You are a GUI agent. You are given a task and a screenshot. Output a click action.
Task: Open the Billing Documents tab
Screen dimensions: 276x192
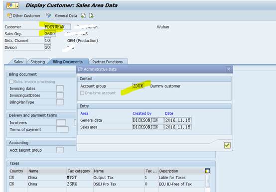click(68, 62)
